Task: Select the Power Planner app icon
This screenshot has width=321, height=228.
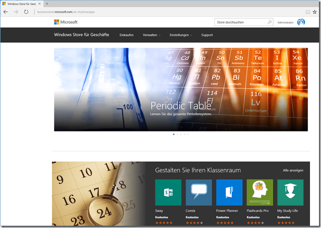Action: (229, 192)
